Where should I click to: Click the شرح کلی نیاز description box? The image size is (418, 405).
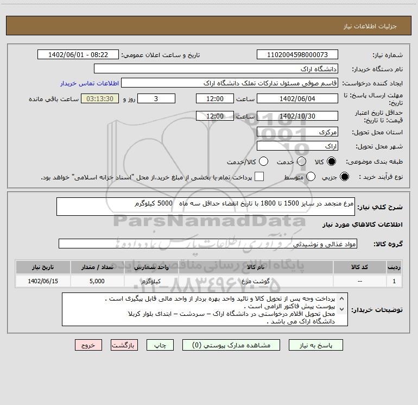point(206,207)
